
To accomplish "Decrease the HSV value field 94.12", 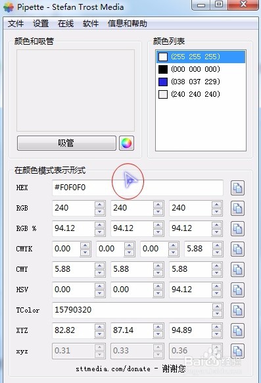I will [216, 294].
